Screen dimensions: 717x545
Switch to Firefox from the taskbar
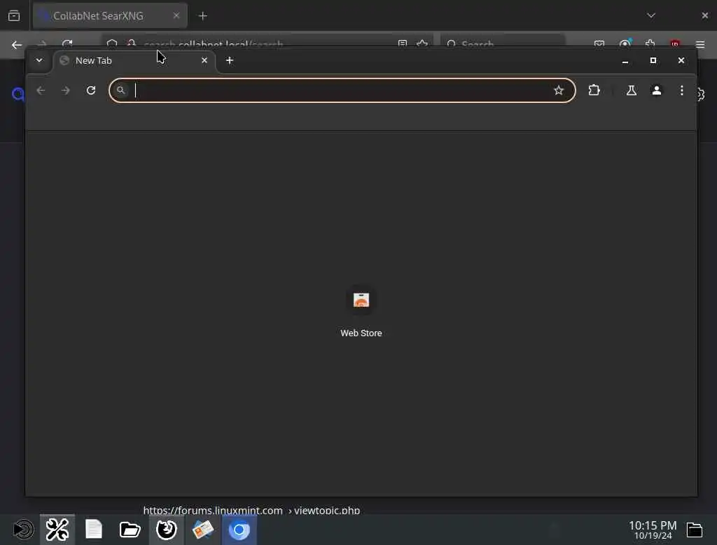point(167,530)
